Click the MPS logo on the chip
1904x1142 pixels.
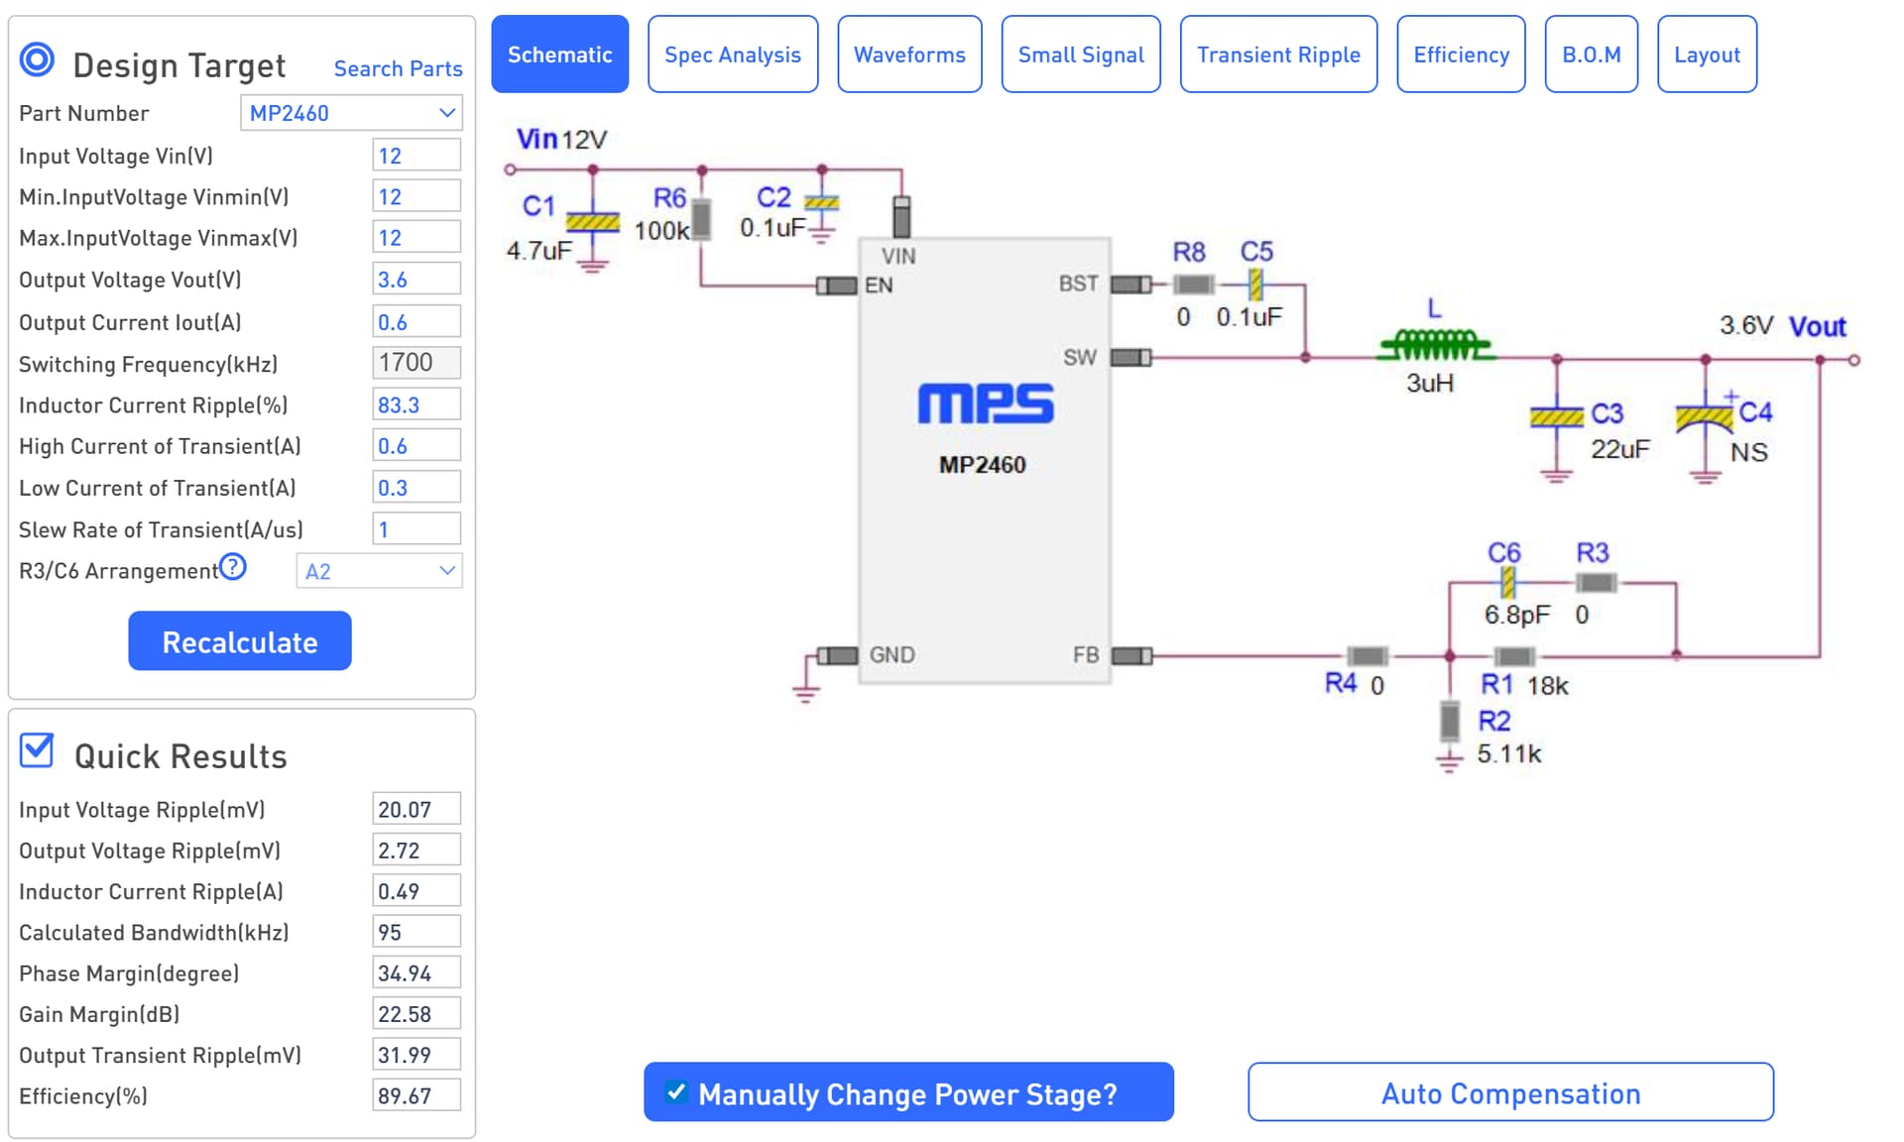click(985, 403)
